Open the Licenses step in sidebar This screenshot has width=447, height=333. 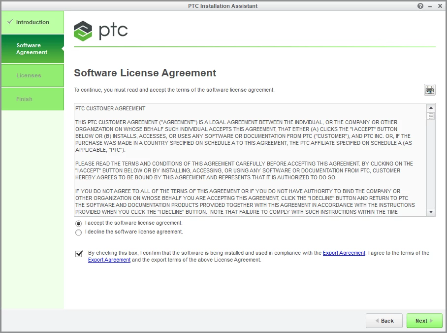click(x=32, y=75)
